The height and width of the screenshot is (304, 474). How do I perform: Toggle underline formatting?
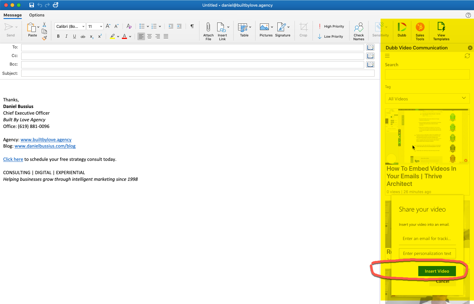pyautogui.click(x=74, y=36)
